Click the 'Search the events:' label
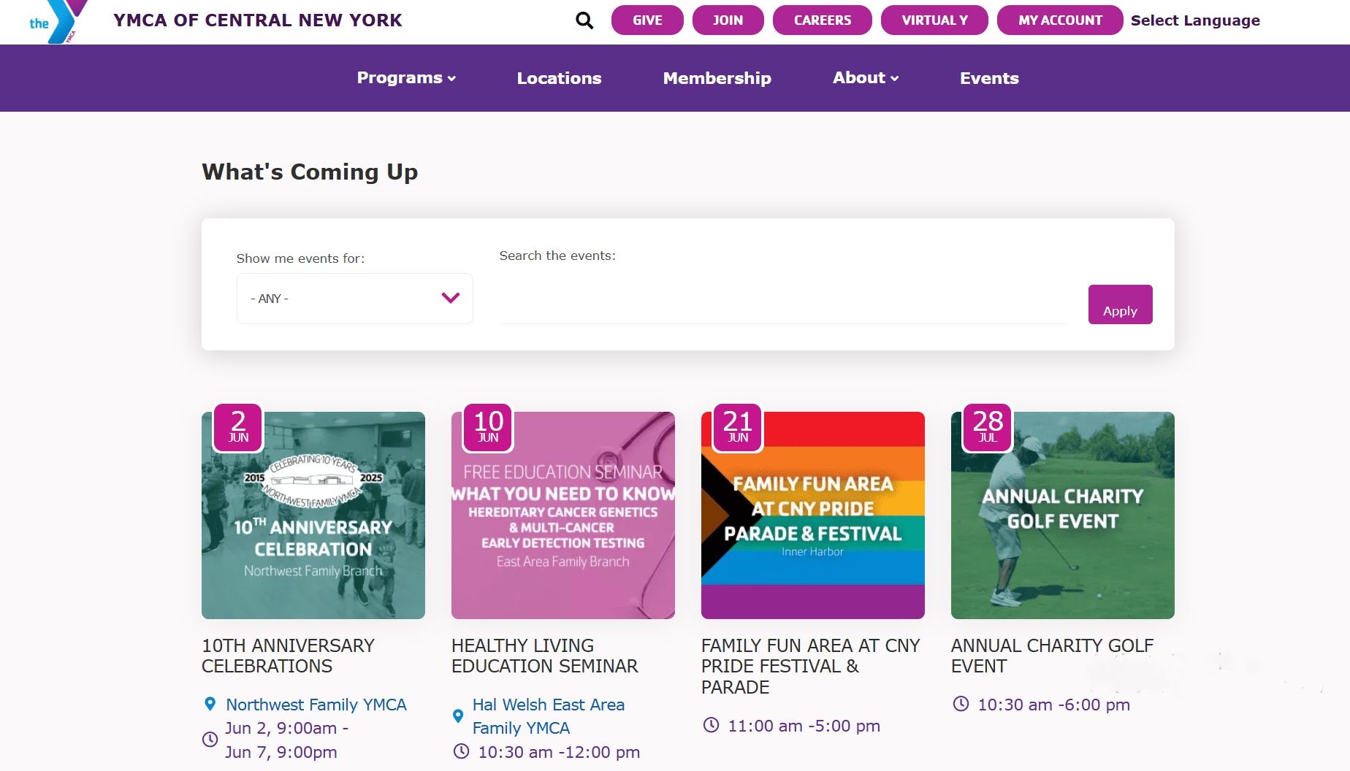 click(557, 256)
